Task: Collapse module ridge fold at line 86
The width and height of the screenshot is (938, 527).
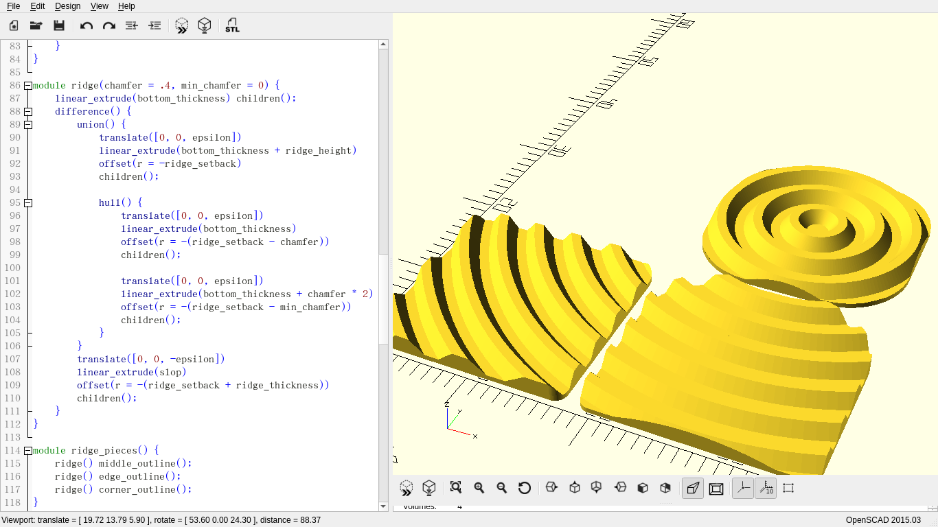Action: pos(28,86)
